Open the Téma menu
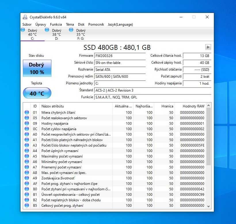The width and height of the screenshot is (236, 224). pos(70,24)
